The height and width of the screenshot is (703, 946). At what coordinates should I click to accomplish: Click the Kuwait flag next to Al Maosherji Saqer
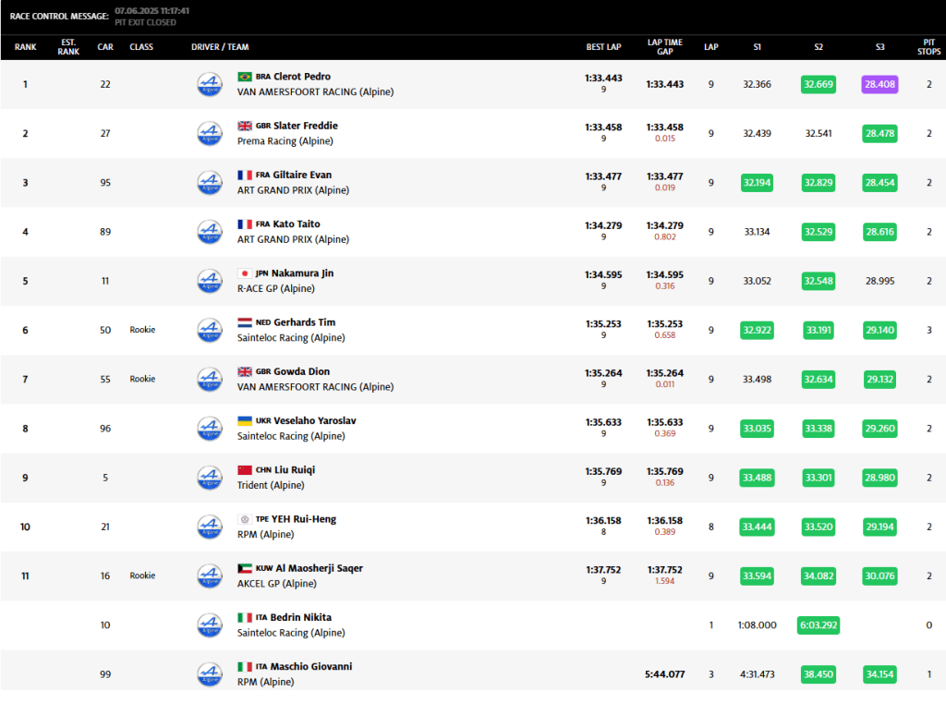(x=245, y=568)
